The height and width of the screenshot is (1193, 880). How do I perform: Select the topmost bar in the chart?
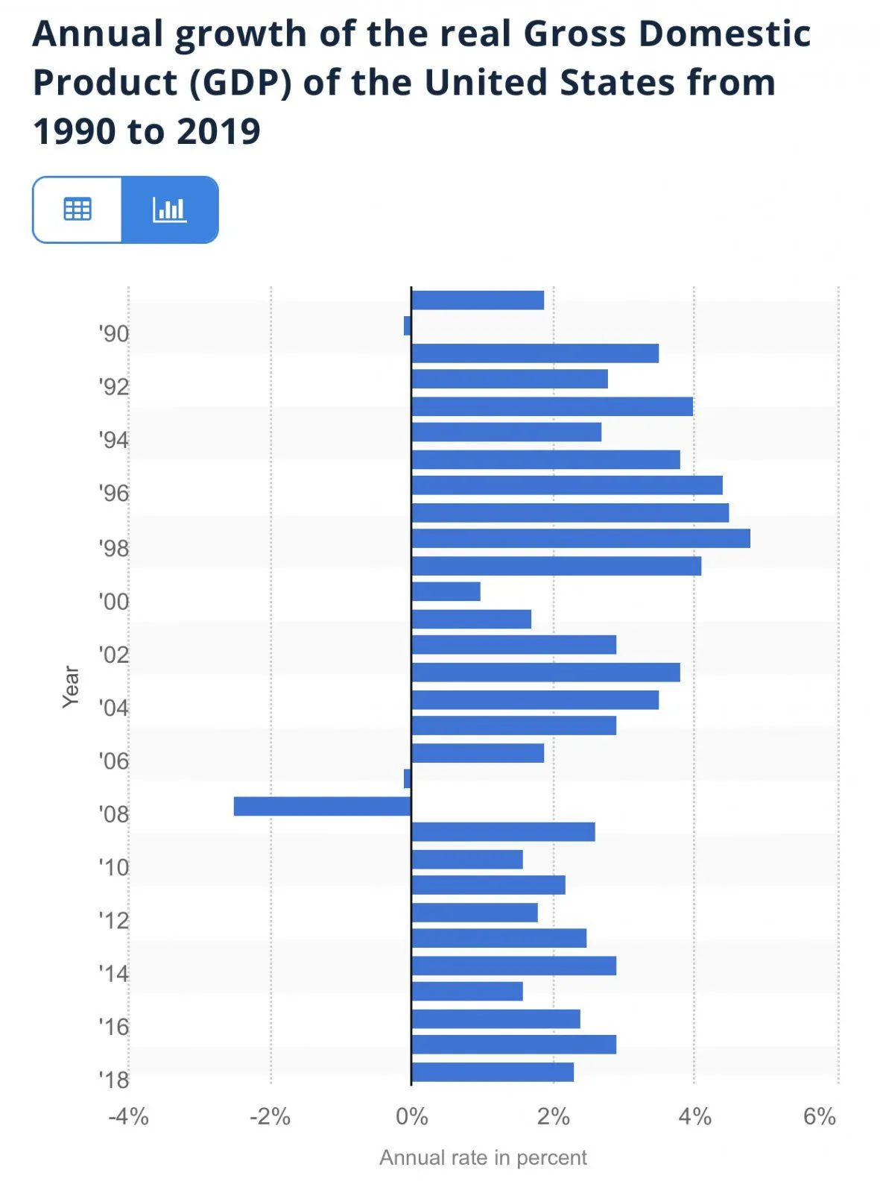click(478, 300)
